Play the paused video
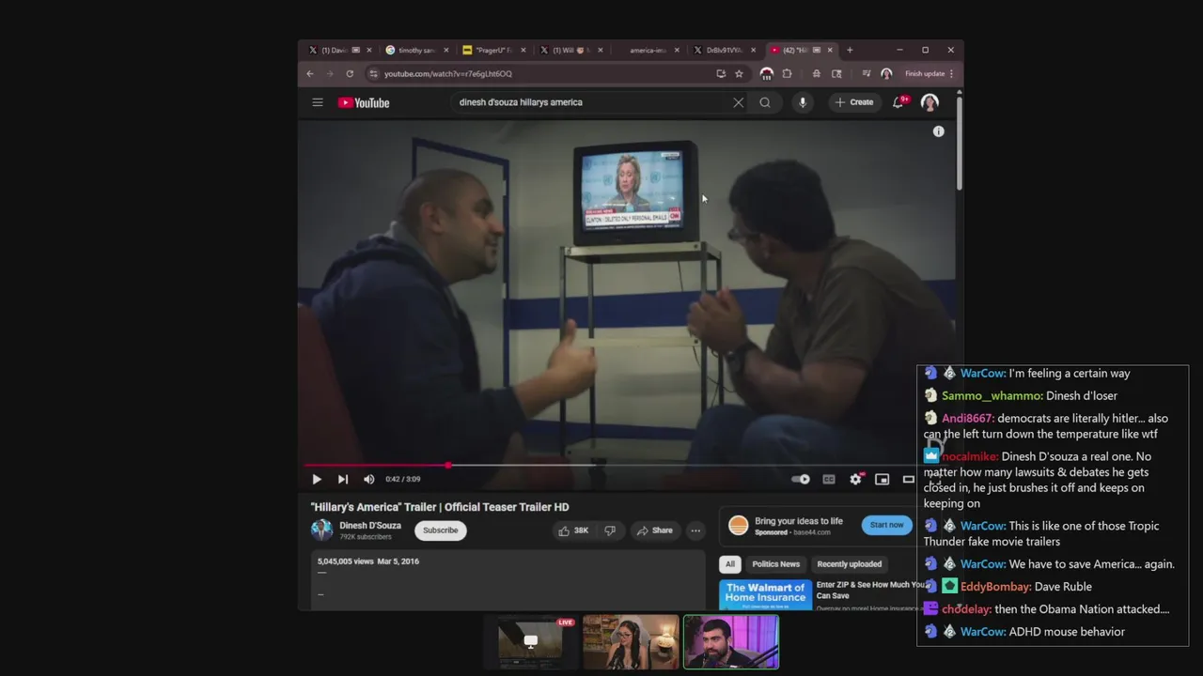The image size is (1203, 676). pyautogui.click(x=317, y=479)
